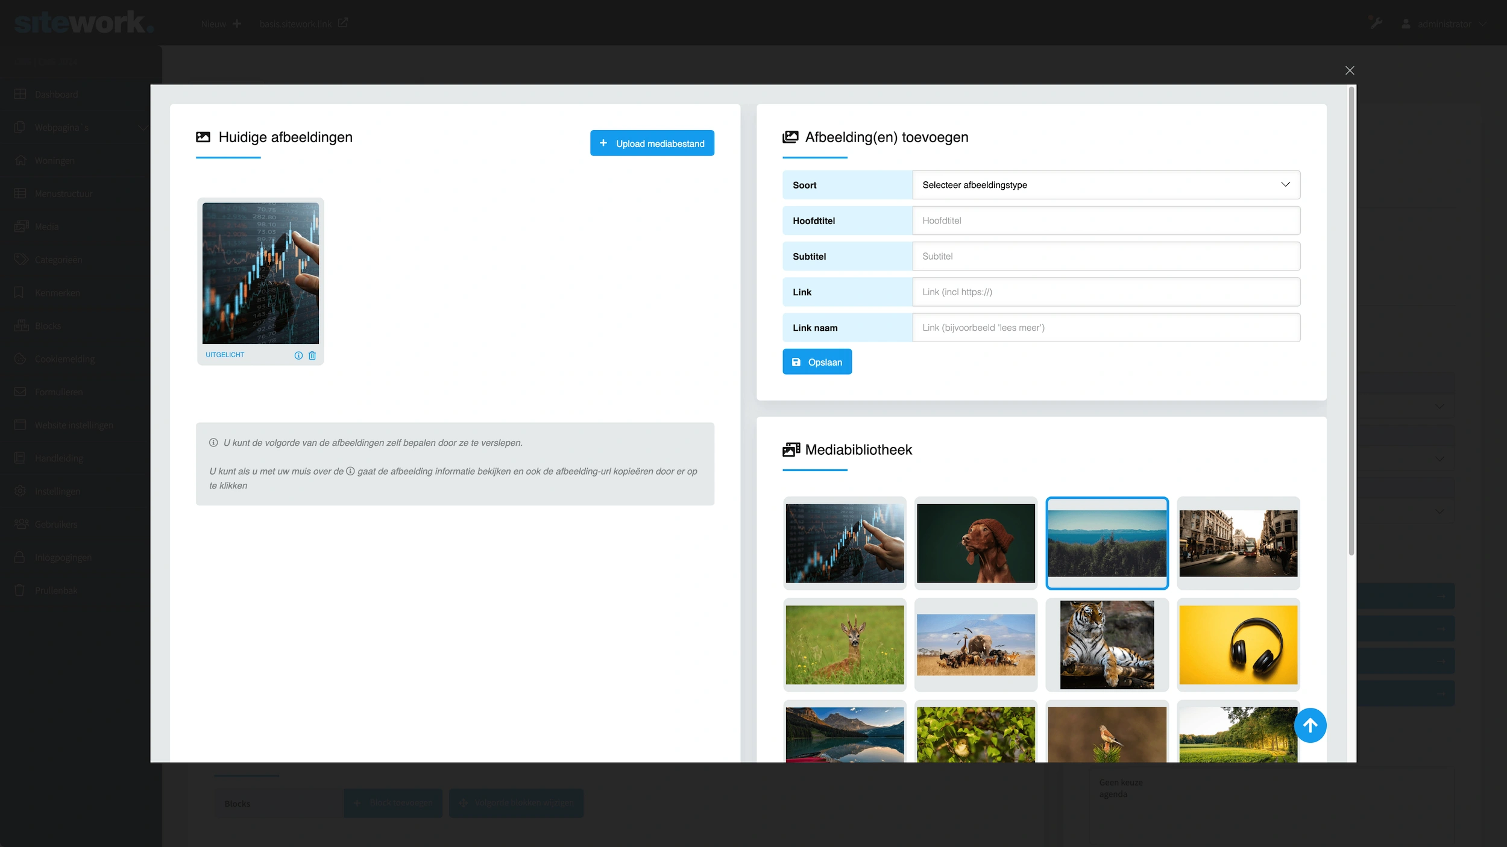Click the info icon under featured image
Screen dimensions: 1507x847
pyautogui.click(x=298, y=355)
